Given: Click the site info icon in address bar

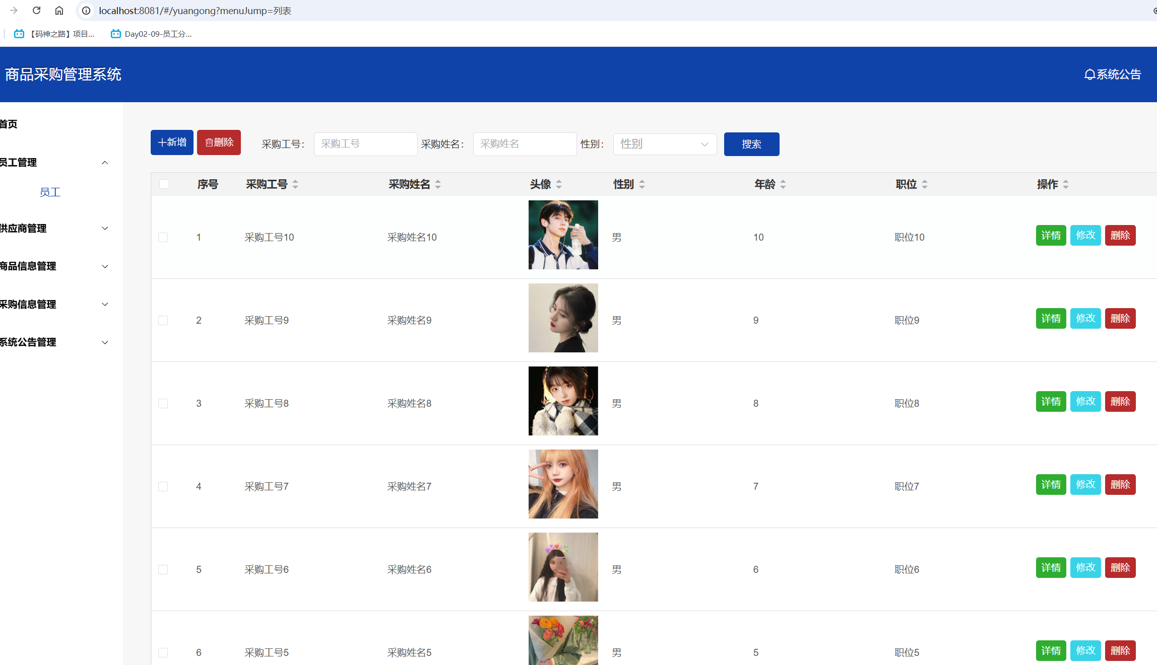Looking at the screenshot, I should 86,11.
